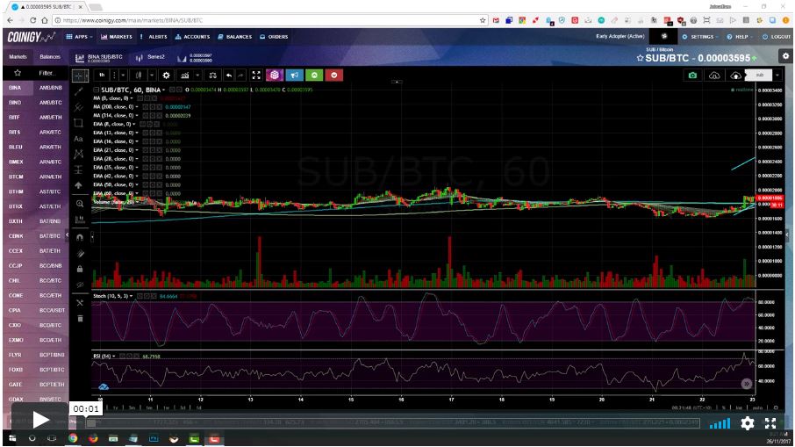Open the Balances menu

tap(235, 37)
